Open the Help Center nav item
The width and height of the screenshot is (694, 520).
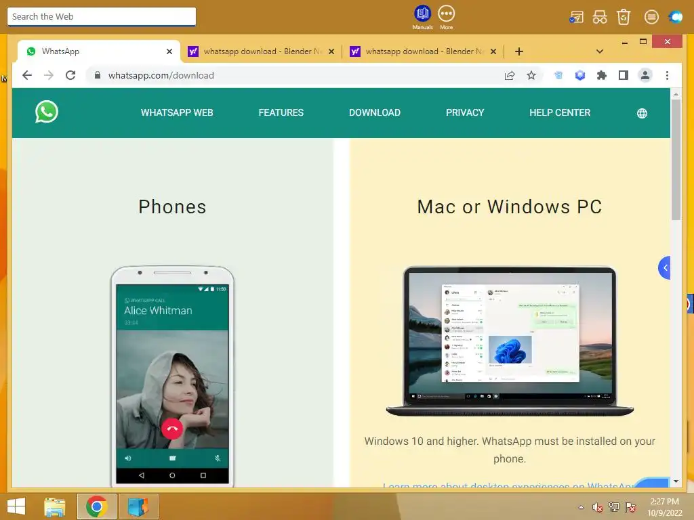tap(559, 113)
